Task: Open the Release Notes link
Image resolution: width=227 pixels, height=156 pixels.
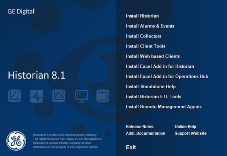Action: pyautogui.click(x=140, y=127)
